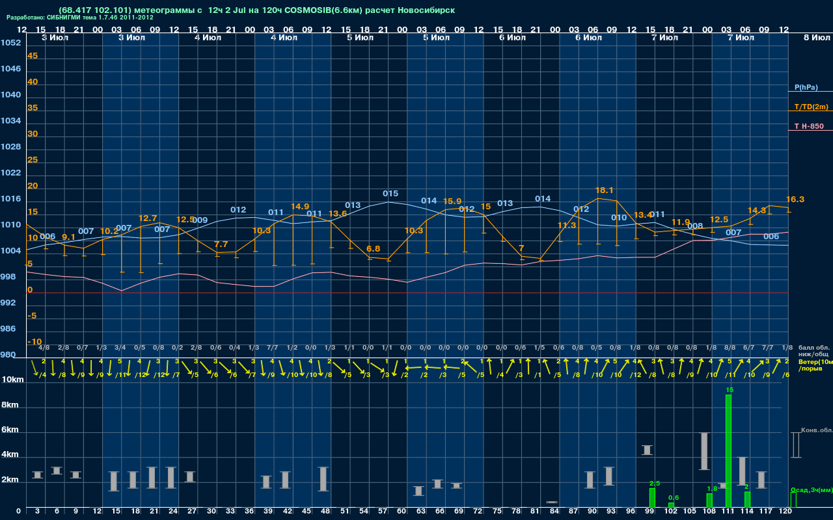Click the tallest green precipitation bar
The image size is (833, 520).
click(x=728, y=451)
